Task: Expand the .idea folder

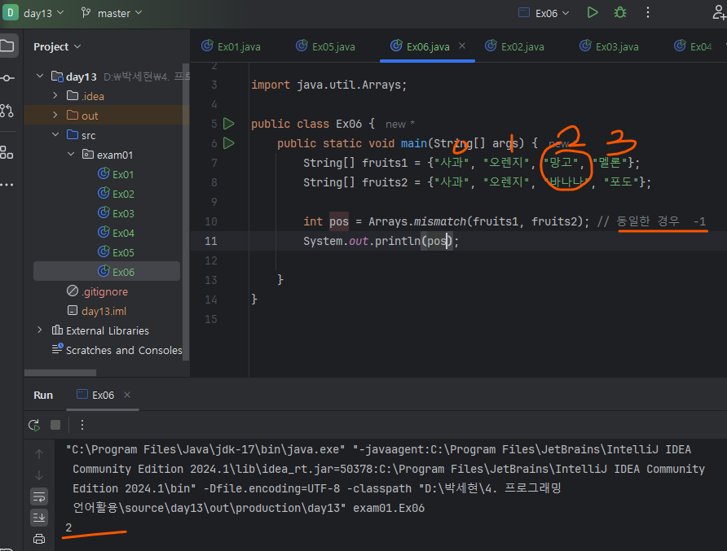Action: (55, 95)
